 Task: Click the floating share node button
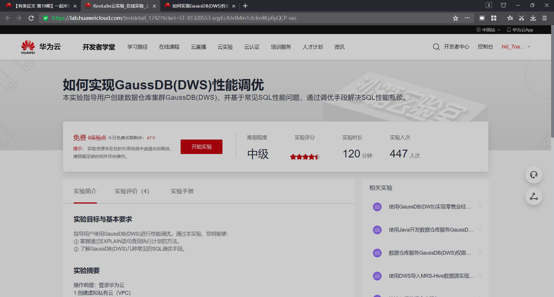534,197
